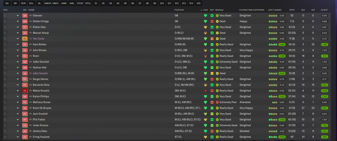Click Mateo Kovačić's red Inj icon

pos(25,91)
